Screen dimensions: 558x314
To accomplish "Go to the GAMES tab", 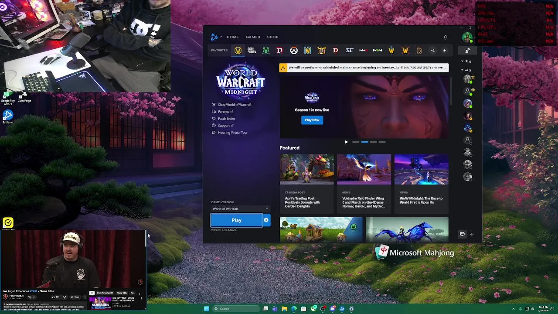I will tap(253, 37).
